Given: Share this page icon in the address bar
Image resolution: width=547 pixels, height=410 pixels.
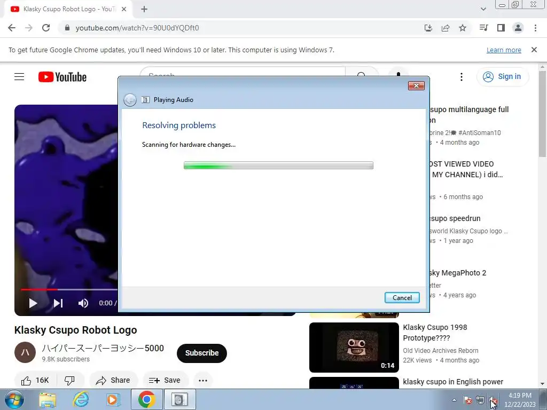Looking at the screenshot, I should coord(446,28).
